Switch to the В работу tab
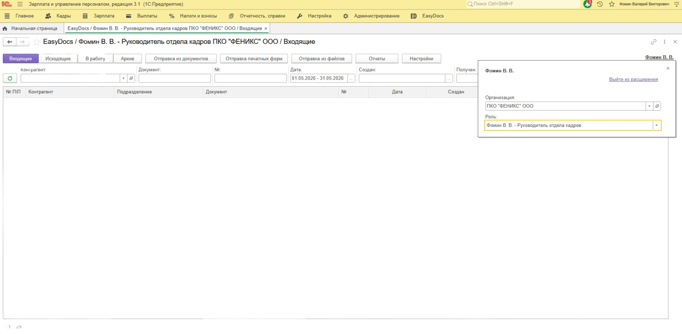 tap(95, 59)
